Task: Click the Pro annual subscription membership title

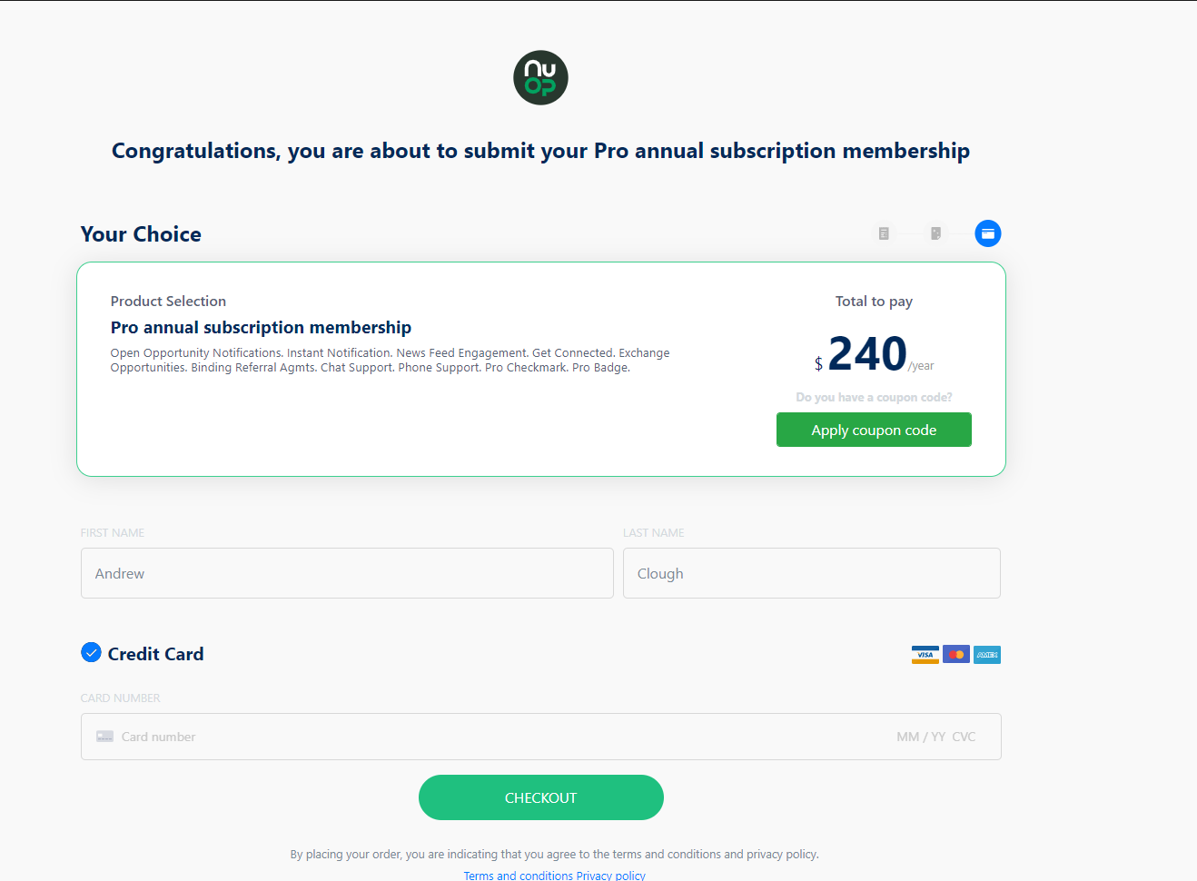Action: 261,327
